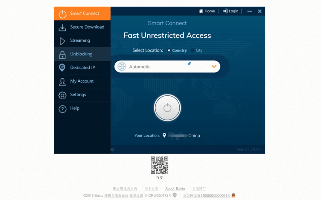
Task: Click the Home house icon
Action: click(201, 11)
